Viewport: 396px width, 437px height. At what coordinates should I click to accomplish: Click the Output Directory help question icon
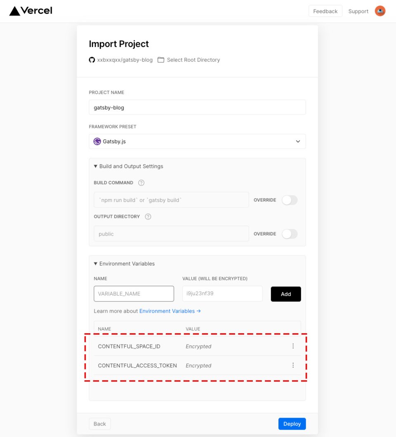[x=148, y=217]
